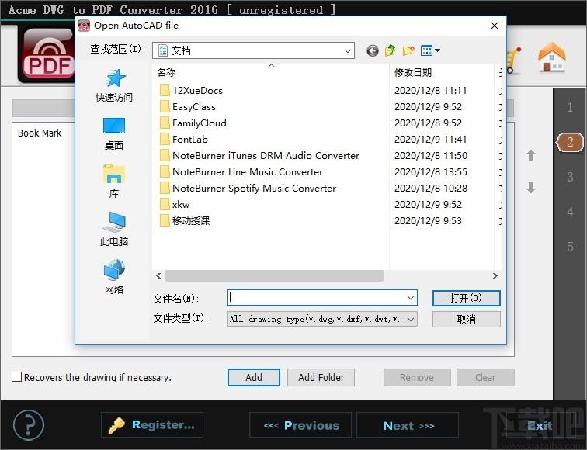Viewport: 587px width, 450px height.
Task: Expand the file name dropdown arrow
Action: tap(411, 298)
